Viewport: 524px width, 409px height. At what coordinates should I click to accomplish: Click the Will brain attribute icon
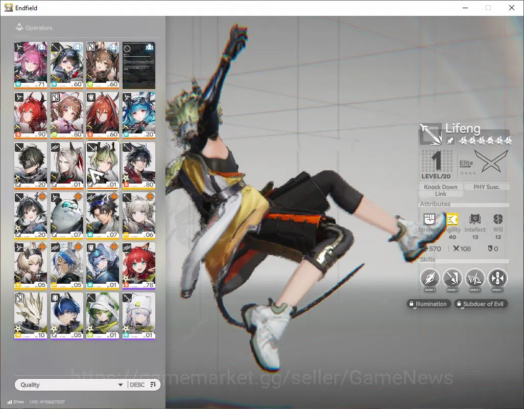pos(498,219)
